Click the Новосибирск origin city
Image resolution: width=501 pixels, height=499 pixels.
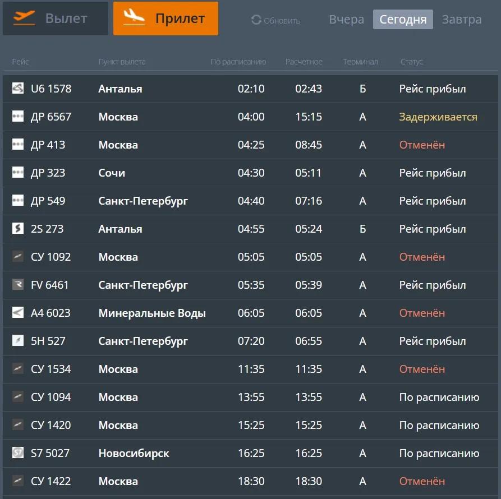point(134,453)
